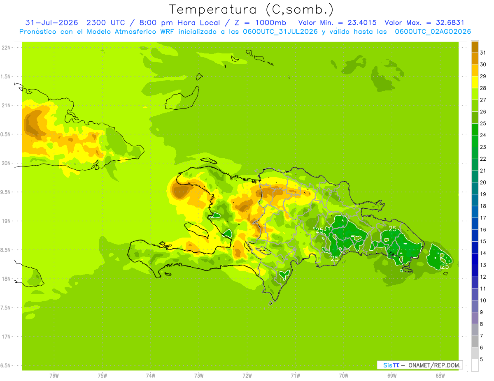Click the "71W" longitude axis label
The width and height of the screenshot is (494, 381).
click(295, 376)
